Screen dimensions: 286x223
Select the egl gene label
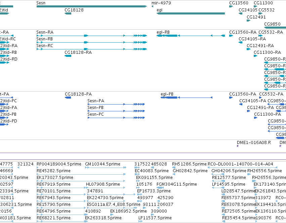159,10
